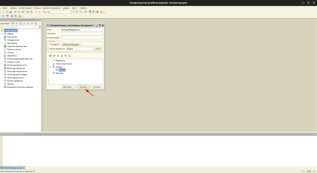Click the Start debugging play icon
This screenshot has height=173, width=317.
[20, 16]
